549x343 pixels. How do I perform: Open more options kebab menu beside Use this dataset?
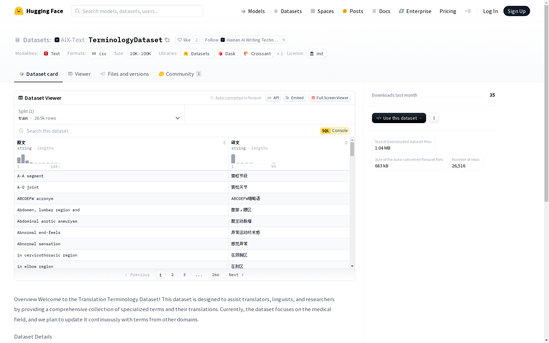tap(434, 118)
